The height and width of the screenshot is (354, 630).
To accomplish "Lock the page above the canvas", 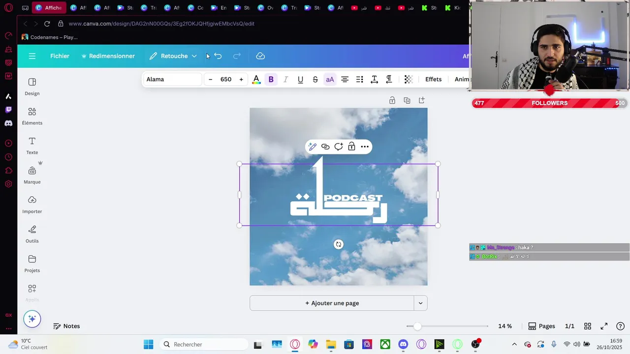I will [392, 100].
